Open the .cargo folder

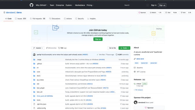click(x=39, y=60)
